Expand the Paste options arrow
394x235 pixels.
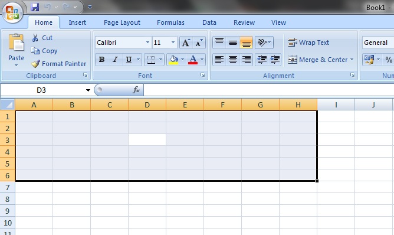pos(16,66)
